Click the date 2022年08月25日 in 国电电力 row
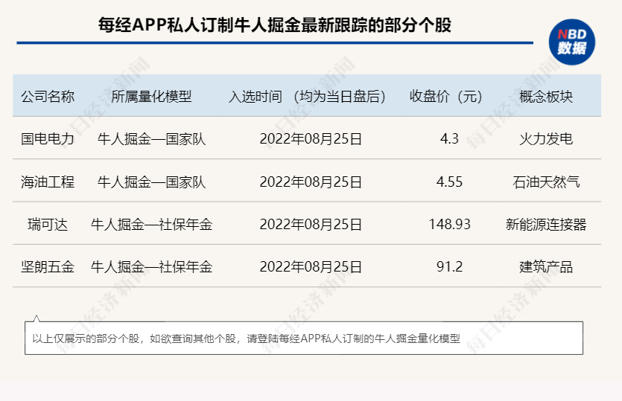This screenshot has height=401, width=622. [x=311, y=138]
